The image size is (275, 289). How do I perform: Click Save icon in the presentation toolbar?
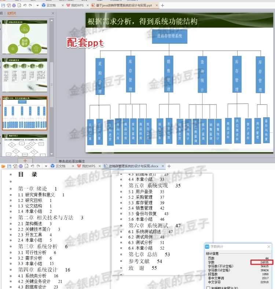coord(3,6)
